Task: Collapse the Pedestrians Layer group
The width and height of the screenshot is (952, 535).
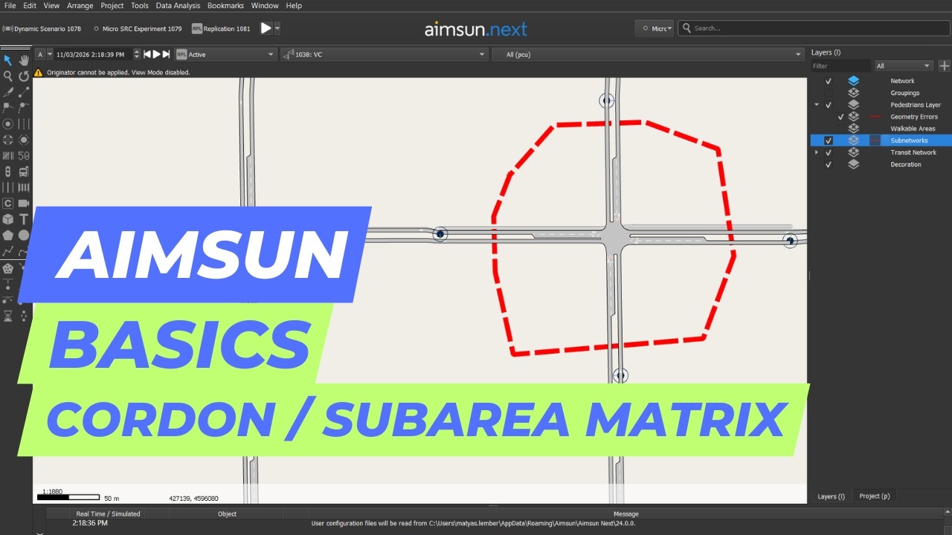Action: pos(817,105)
